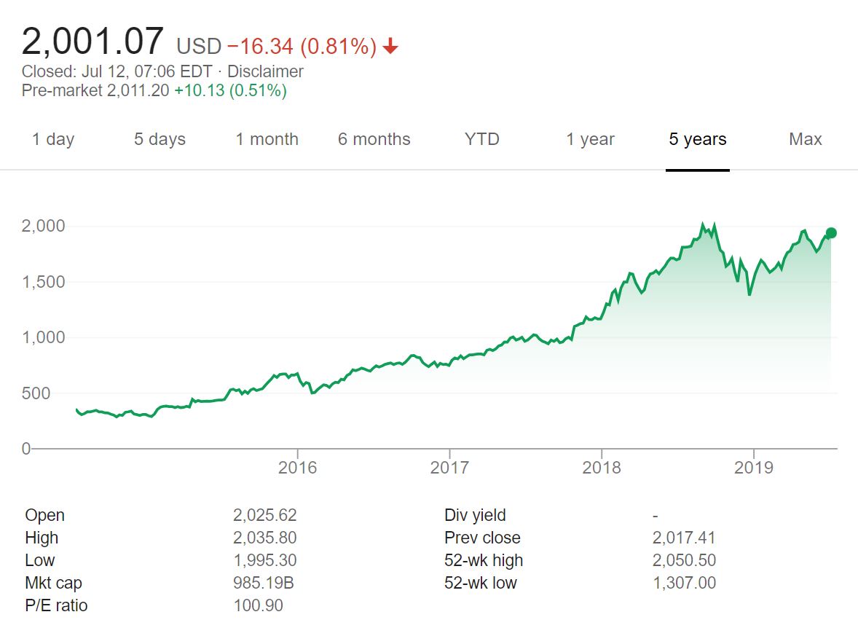Show the 6 months chart

pyautogui.click(x=374, y=139)
